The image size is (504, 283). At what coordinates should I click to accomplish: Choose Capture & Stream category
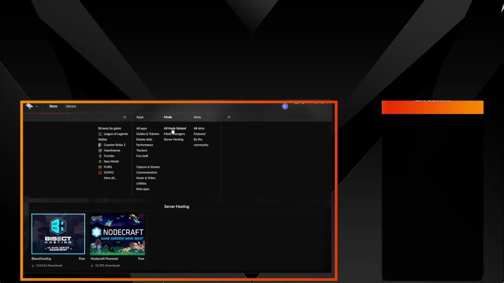[148, 167]
